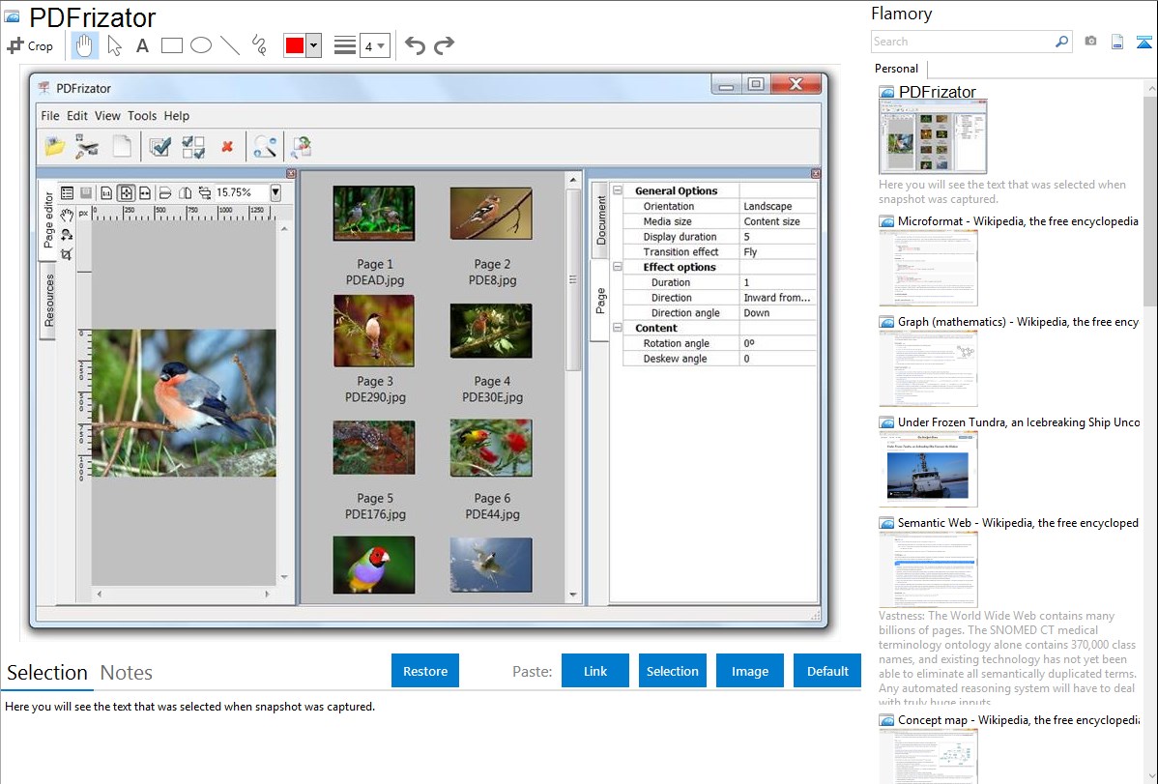The height and width of the screenshot is (784, 1158).
Task: Switch to the Document vertical tab
Action: (x=600, y=220)
